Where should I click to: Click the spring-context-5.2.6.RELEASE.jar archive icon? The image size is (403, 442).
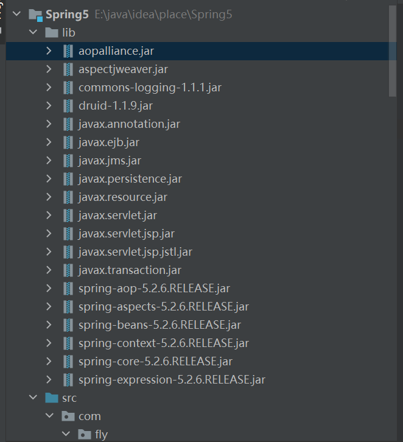click(68, 343)
